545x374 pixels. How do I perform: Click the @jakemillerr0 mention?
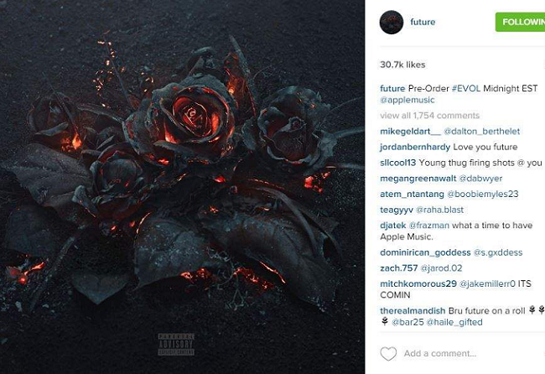point(487,283)
